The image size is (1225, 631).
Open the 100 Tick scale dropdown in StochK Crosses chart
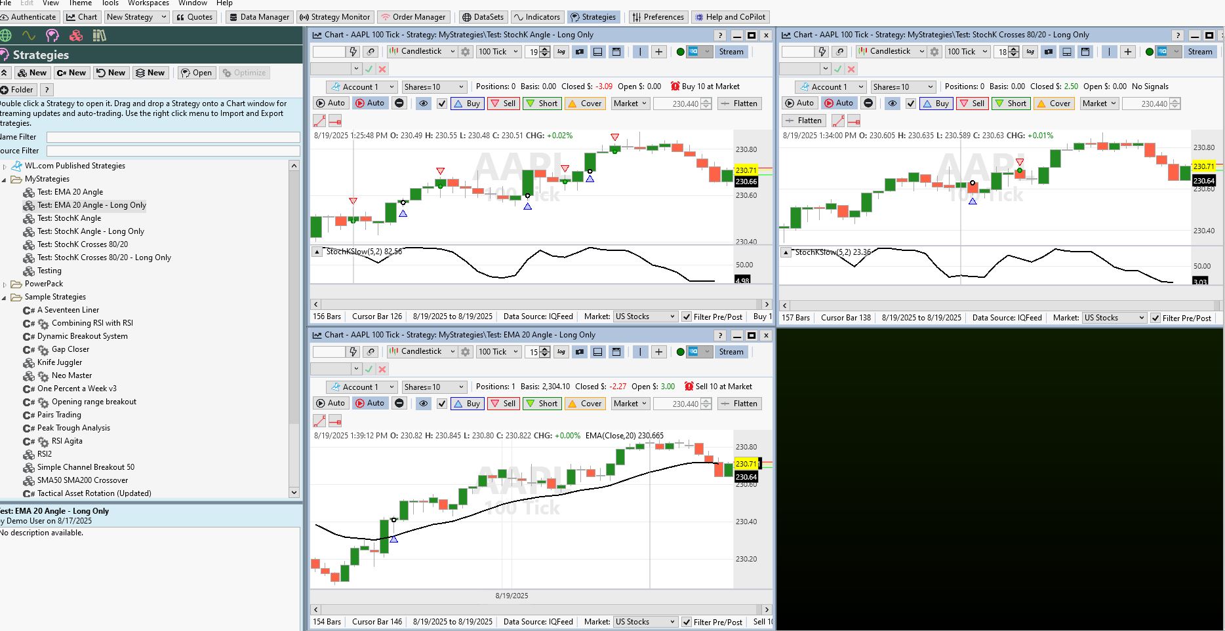(x=967, y=52)
